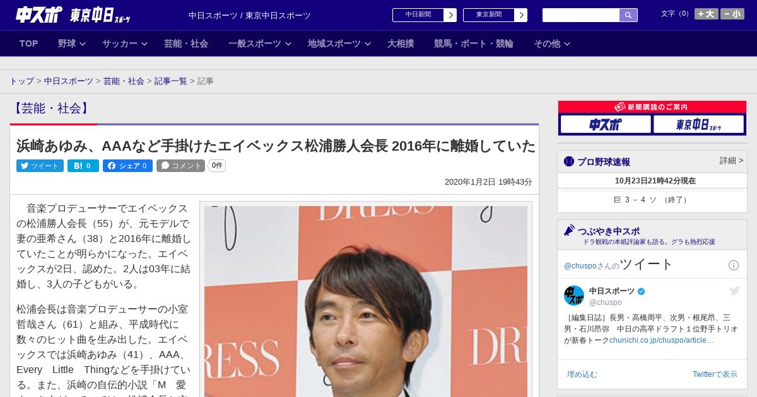This screenshot has width=757, height=397.
Task: Open the 東京新聞 link button
Action: [x=489, y=15]
